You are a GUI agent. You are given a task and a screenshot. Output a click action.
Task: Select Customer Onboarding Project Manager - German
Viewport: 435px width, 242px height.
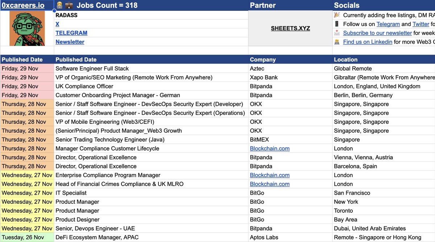tap(151, 95)
